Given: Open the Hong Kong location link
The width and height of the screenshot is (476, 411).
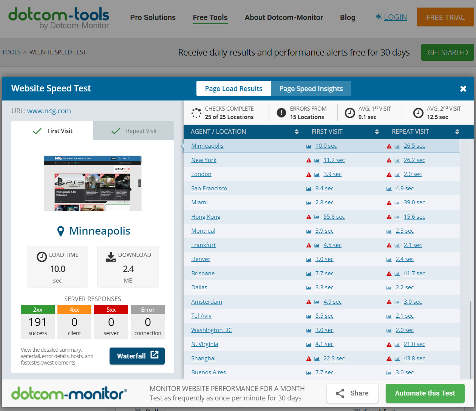Looking at the screenshot, I should (206, 217).
